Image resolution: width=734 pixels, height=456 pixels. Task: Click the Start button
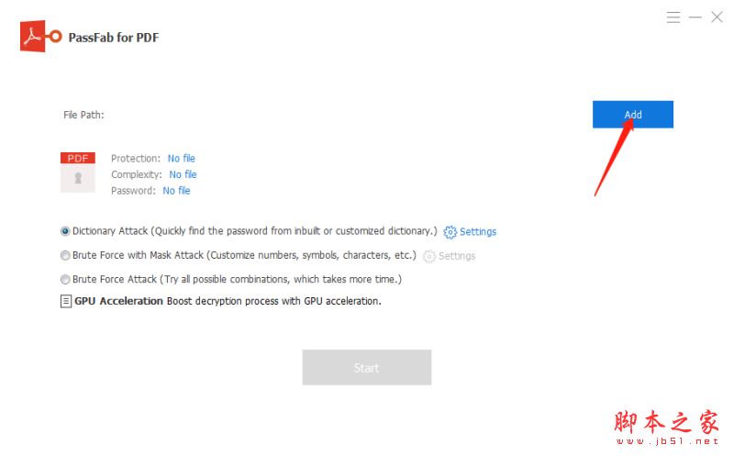click(366, 367)
